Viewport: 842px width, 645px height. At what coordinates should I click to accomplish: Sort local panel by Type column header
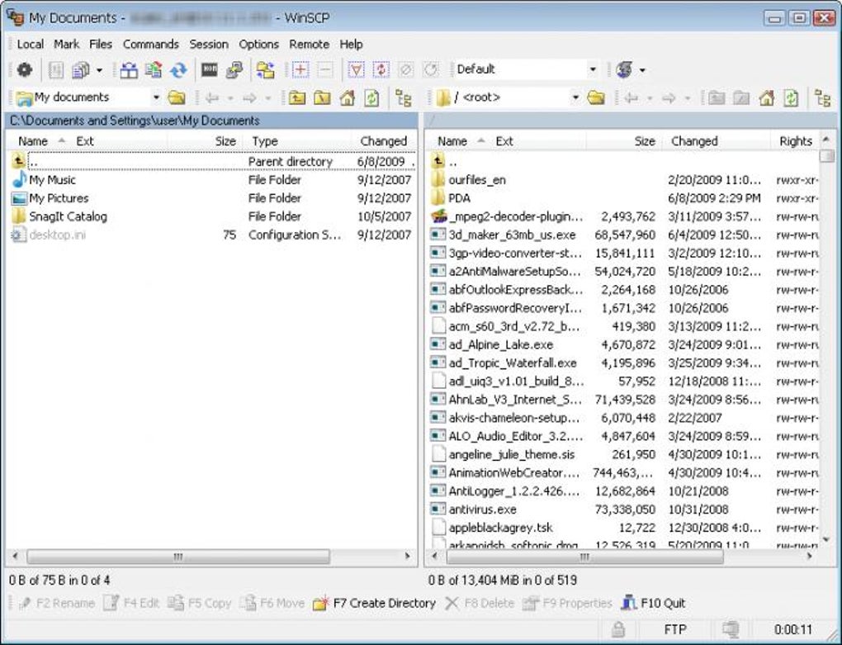(296, 141)
